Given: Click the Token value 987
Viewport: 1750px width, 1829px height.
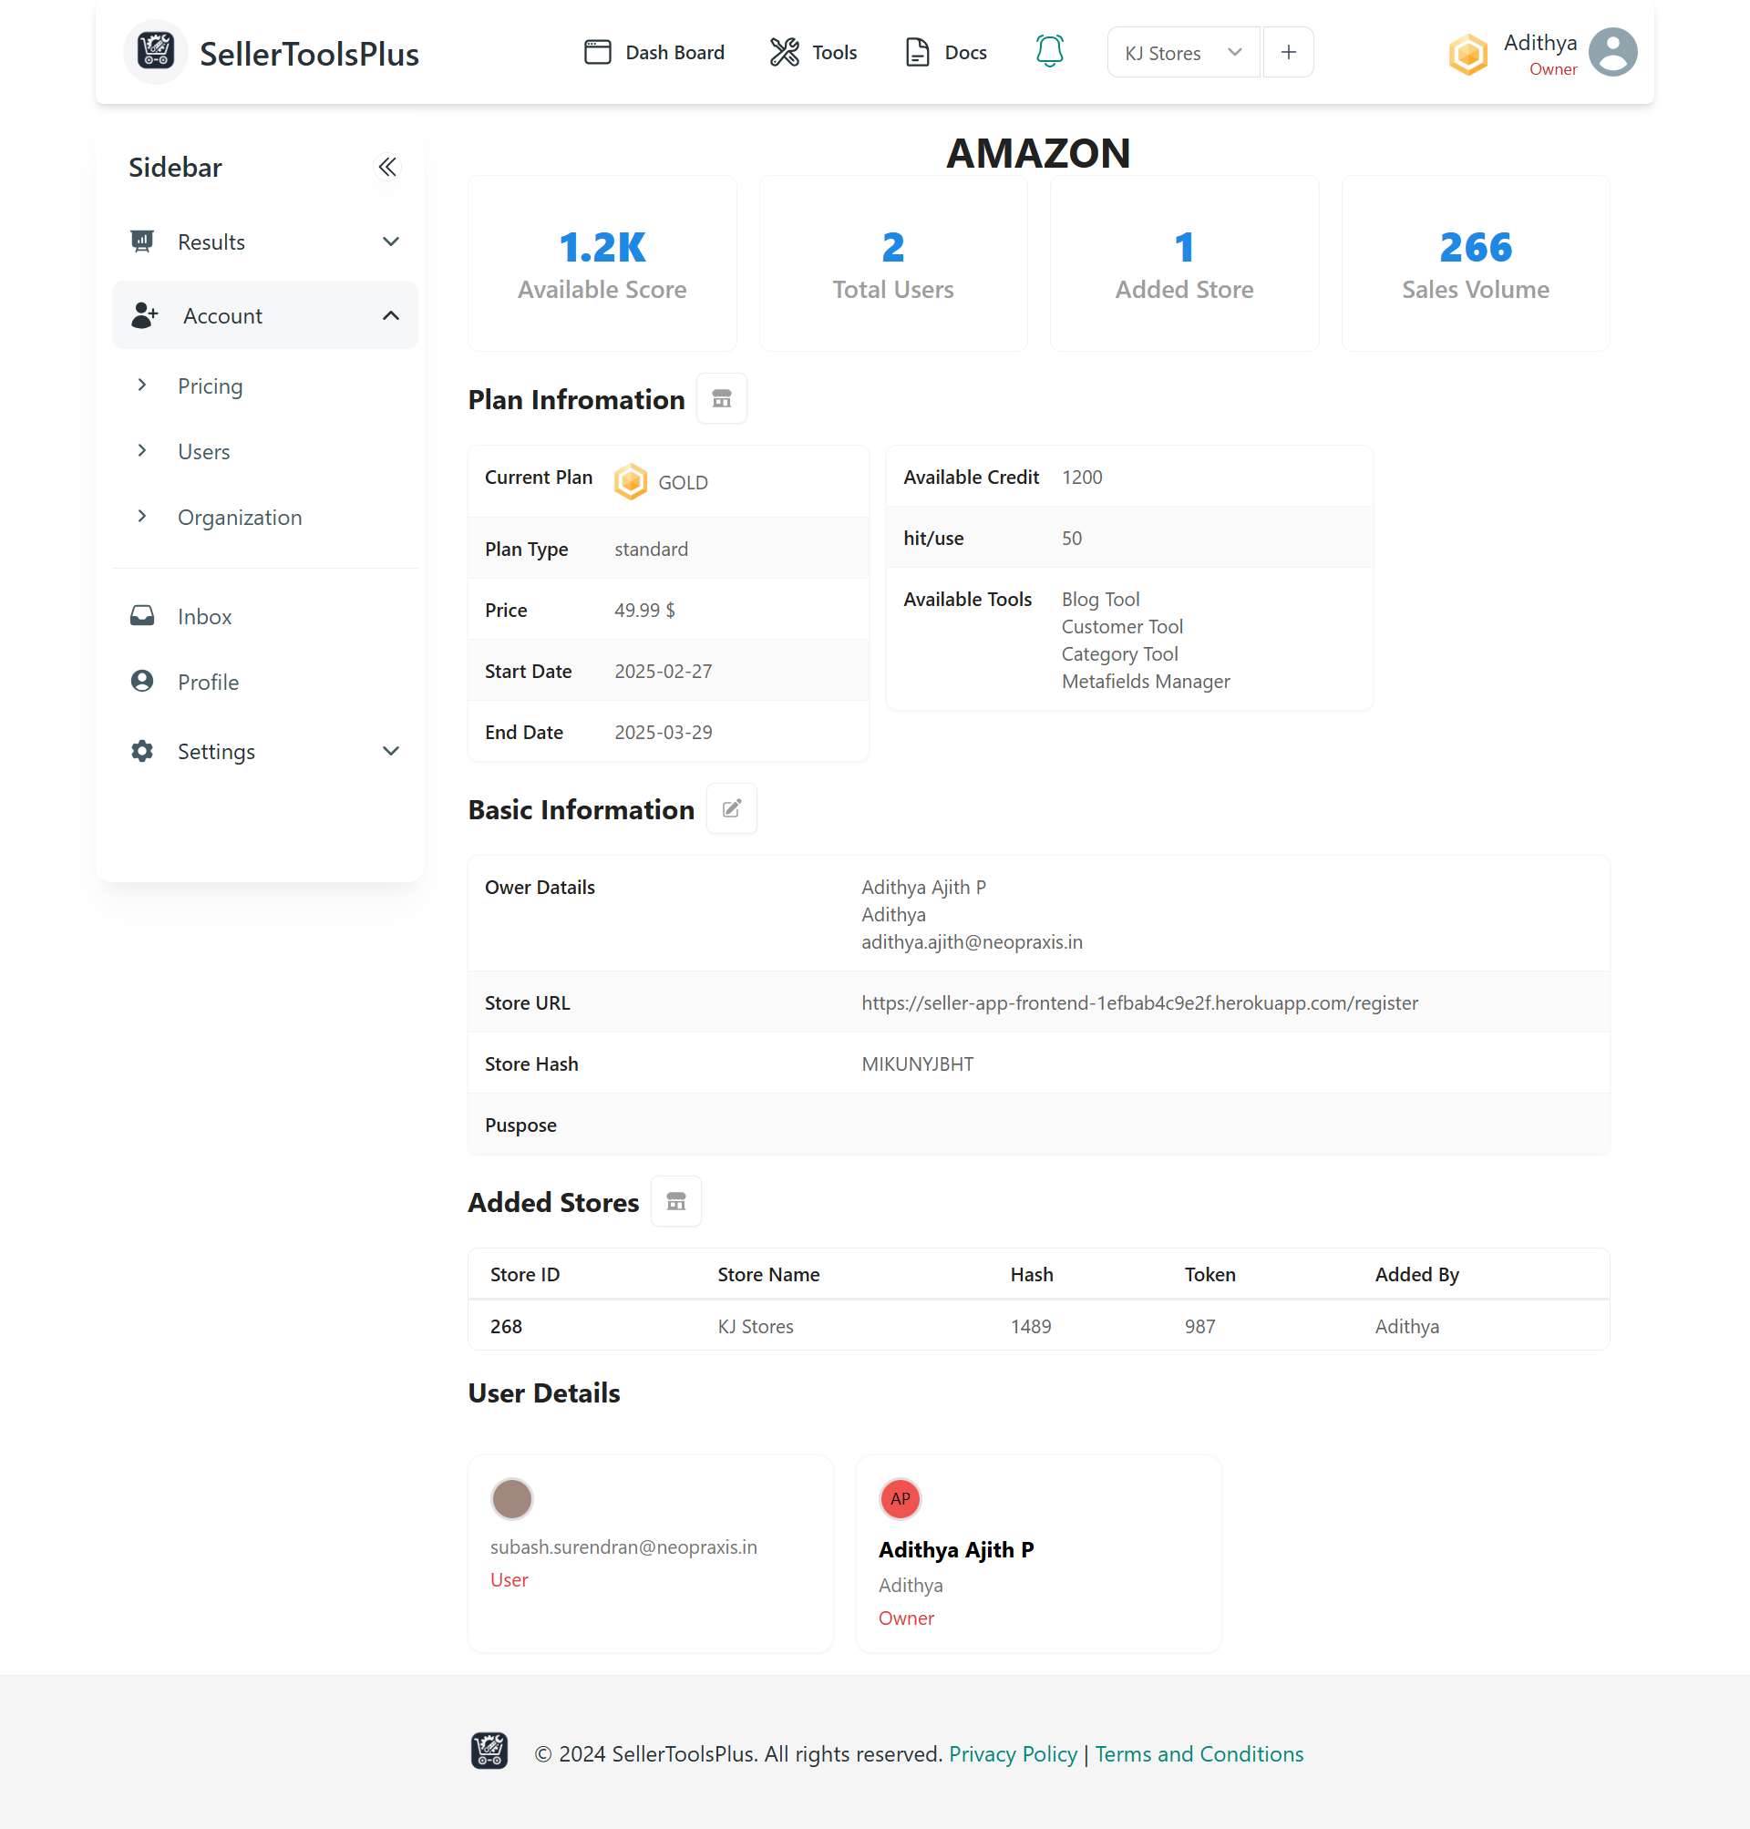Looking at the screenshot, I should (1199, 1326).
